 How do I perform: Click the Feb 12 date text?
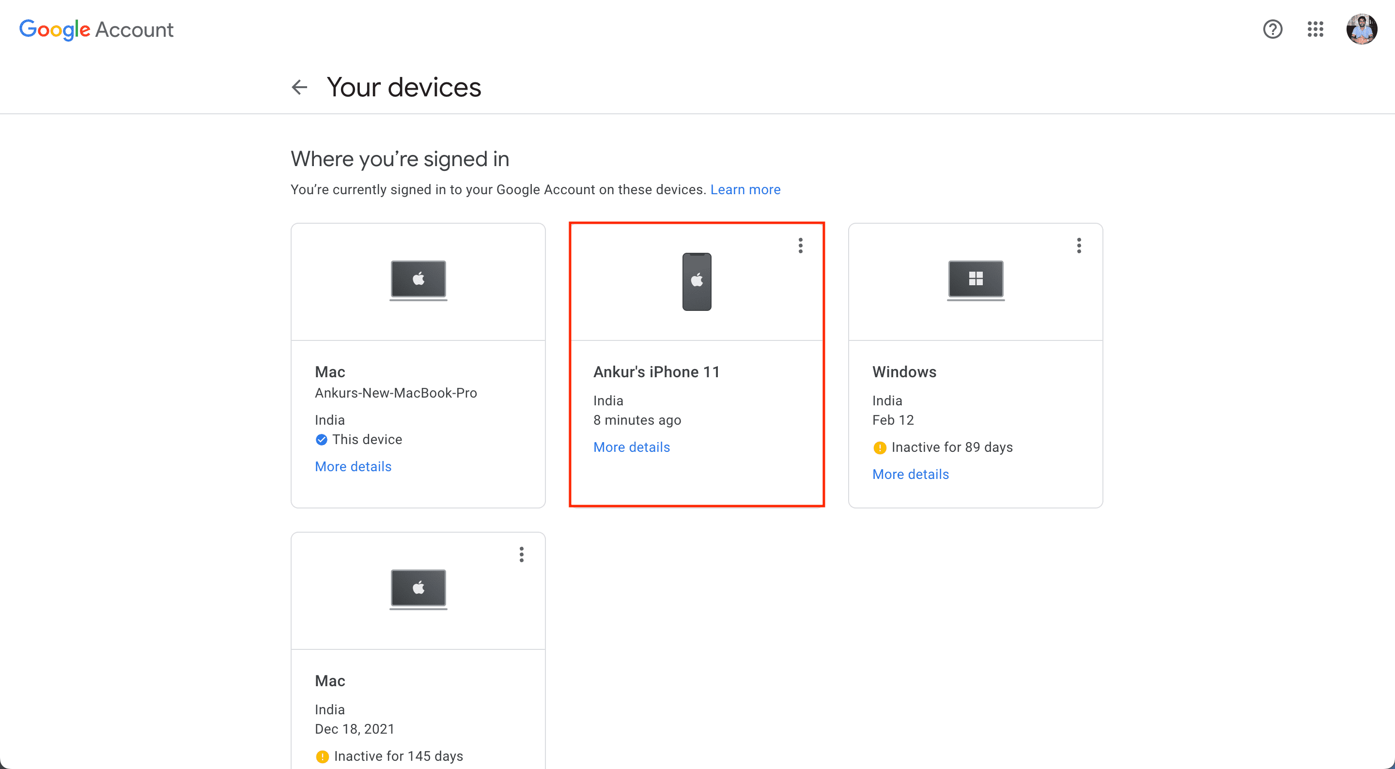893,420
